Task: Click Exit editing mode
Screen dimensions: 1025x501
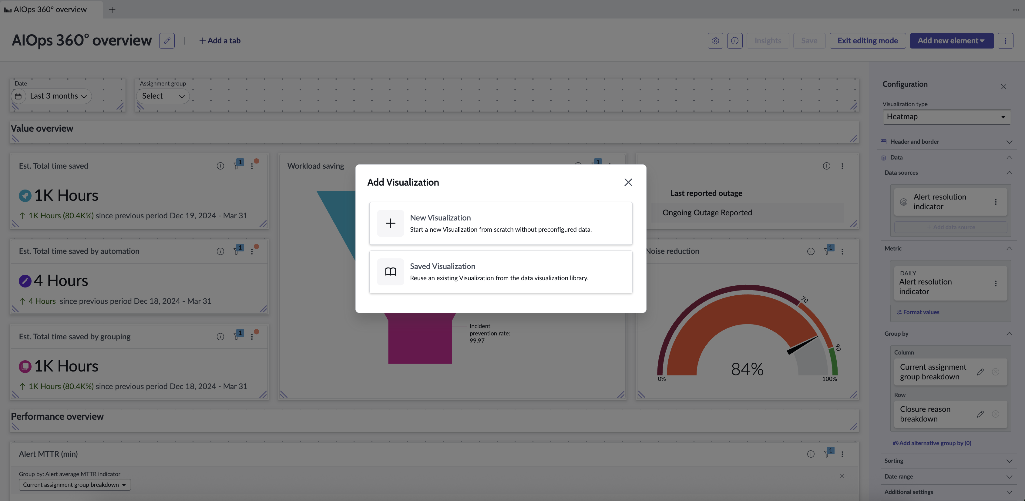Action: tap(867, 41)
